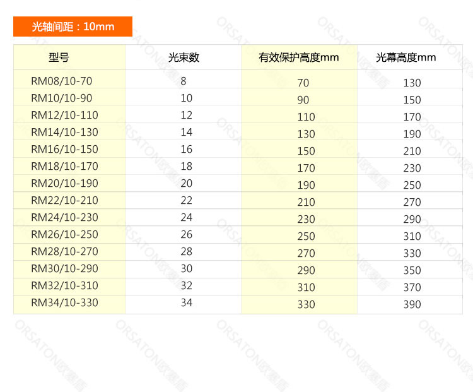Click beam count value 22
Image resolution: width=473 pixels, height=392 pixels.
[186, 200]
